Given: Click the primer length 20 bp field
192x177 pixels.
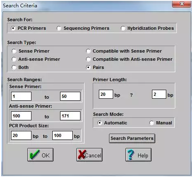Looking at the screenshot, I should click(106, 94).
